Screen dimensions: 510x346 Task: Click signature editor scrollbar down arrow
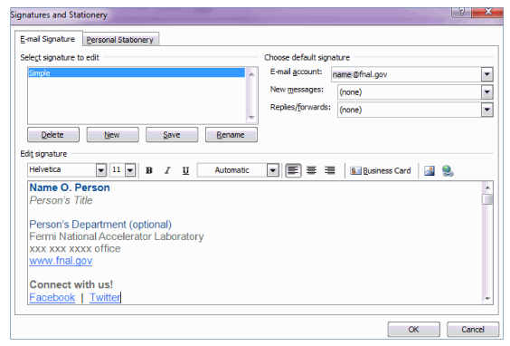[x=487, y=298]
